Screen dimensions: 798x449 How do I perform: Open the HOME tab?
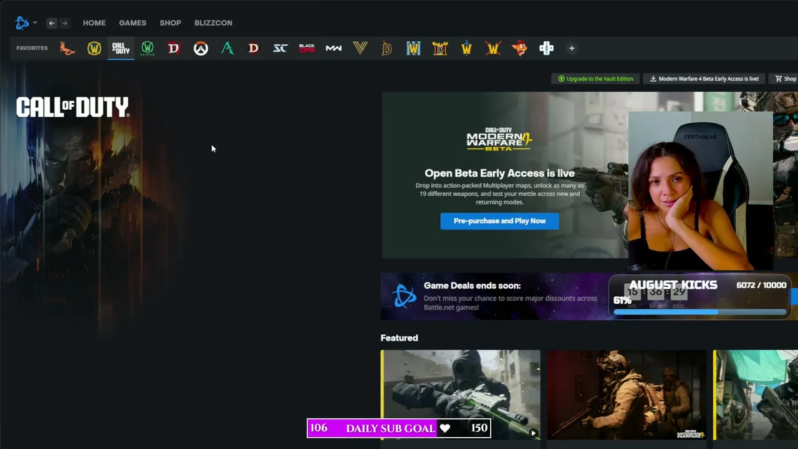[94, 23]
